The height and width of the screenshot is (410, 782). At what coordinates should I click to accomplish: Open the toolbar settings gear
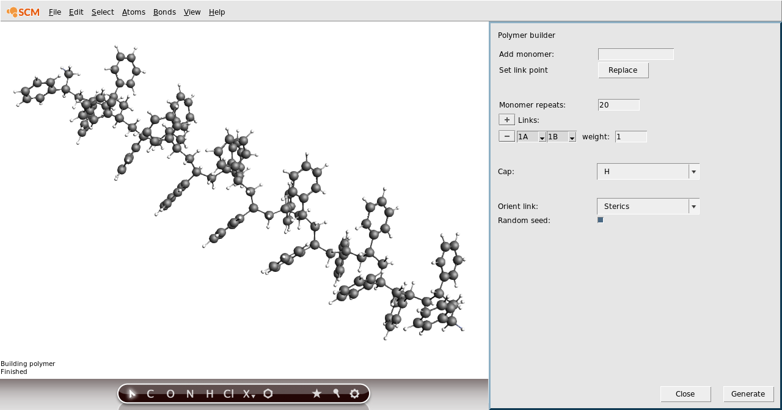click(354, 394)
